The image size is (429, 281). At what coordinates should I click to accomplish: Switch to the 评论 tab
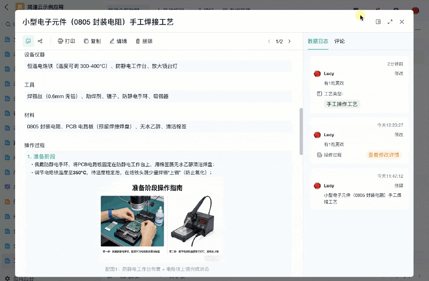(339, 41)
